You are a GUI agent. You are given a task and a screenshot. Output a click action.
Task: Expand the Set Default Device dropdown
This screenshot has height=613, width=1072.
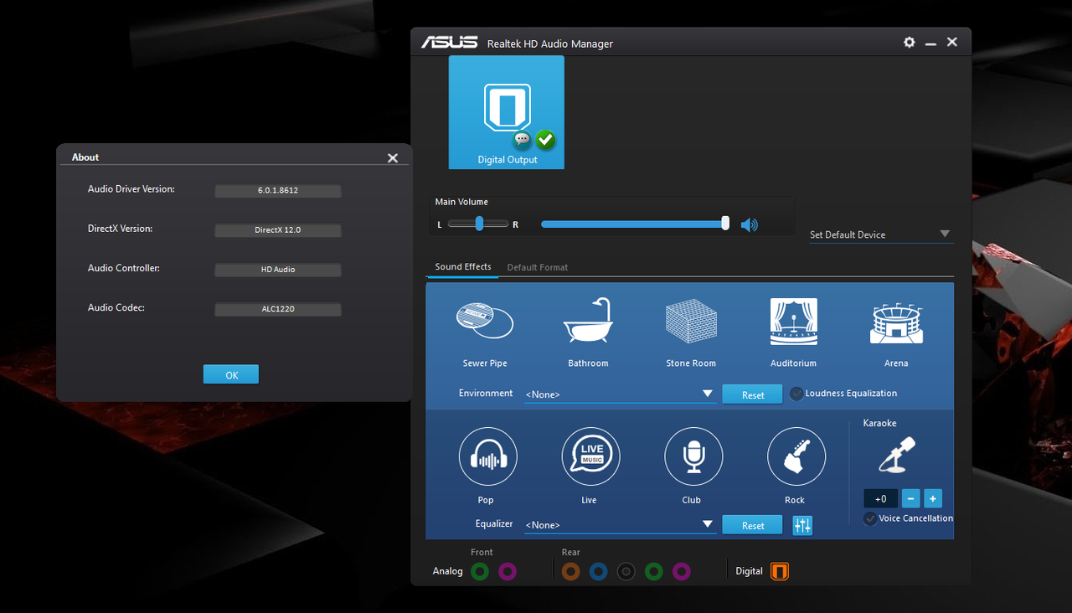(881, 234)
